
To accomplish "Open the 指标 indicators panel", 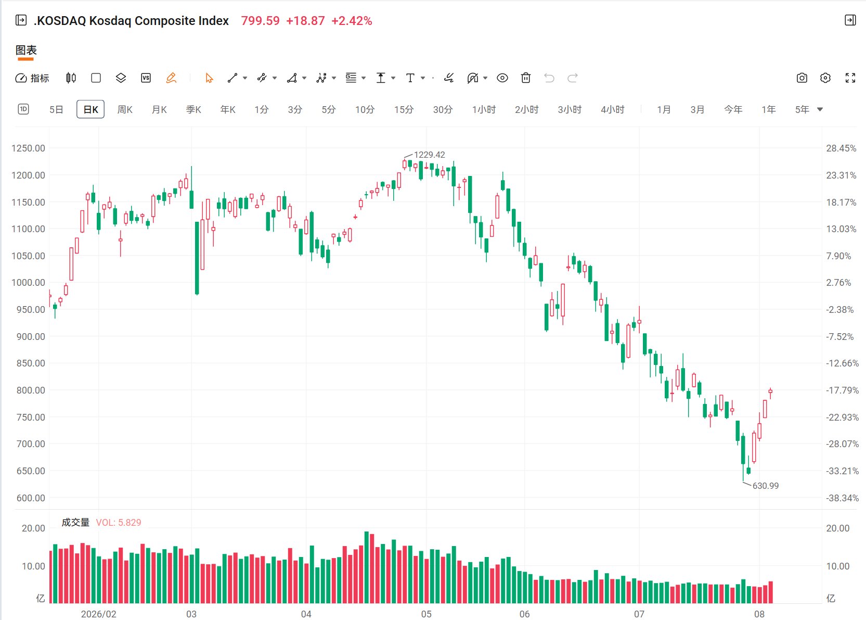I will click(x=32, y=78).
